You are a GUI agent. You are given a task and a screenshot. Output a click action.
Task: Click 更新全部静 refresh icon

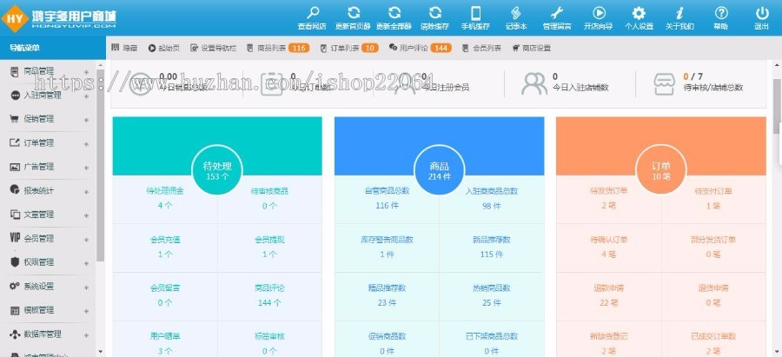click(x=394, y=13)
